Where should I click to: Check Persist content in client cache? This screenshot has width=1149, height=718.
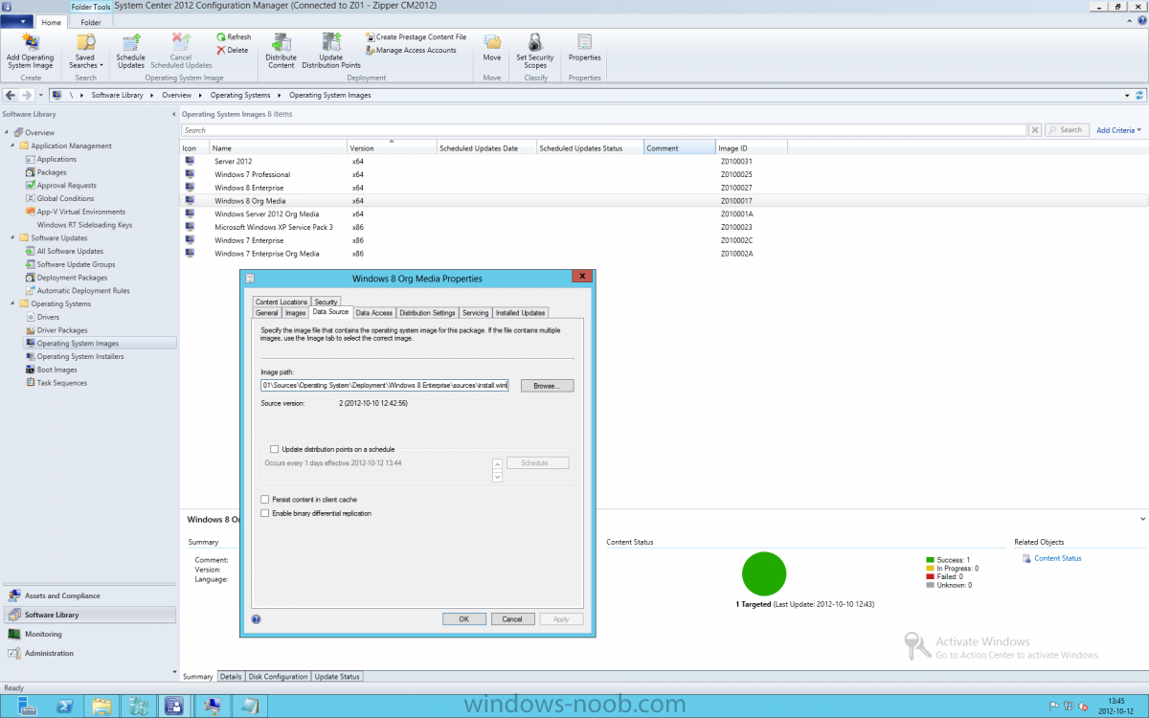click(x=265, y=500)
